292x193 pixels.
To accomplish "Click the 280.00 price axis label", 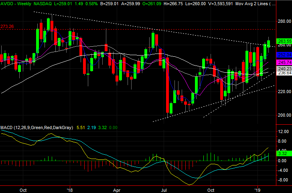I will (x=284, y=21).
